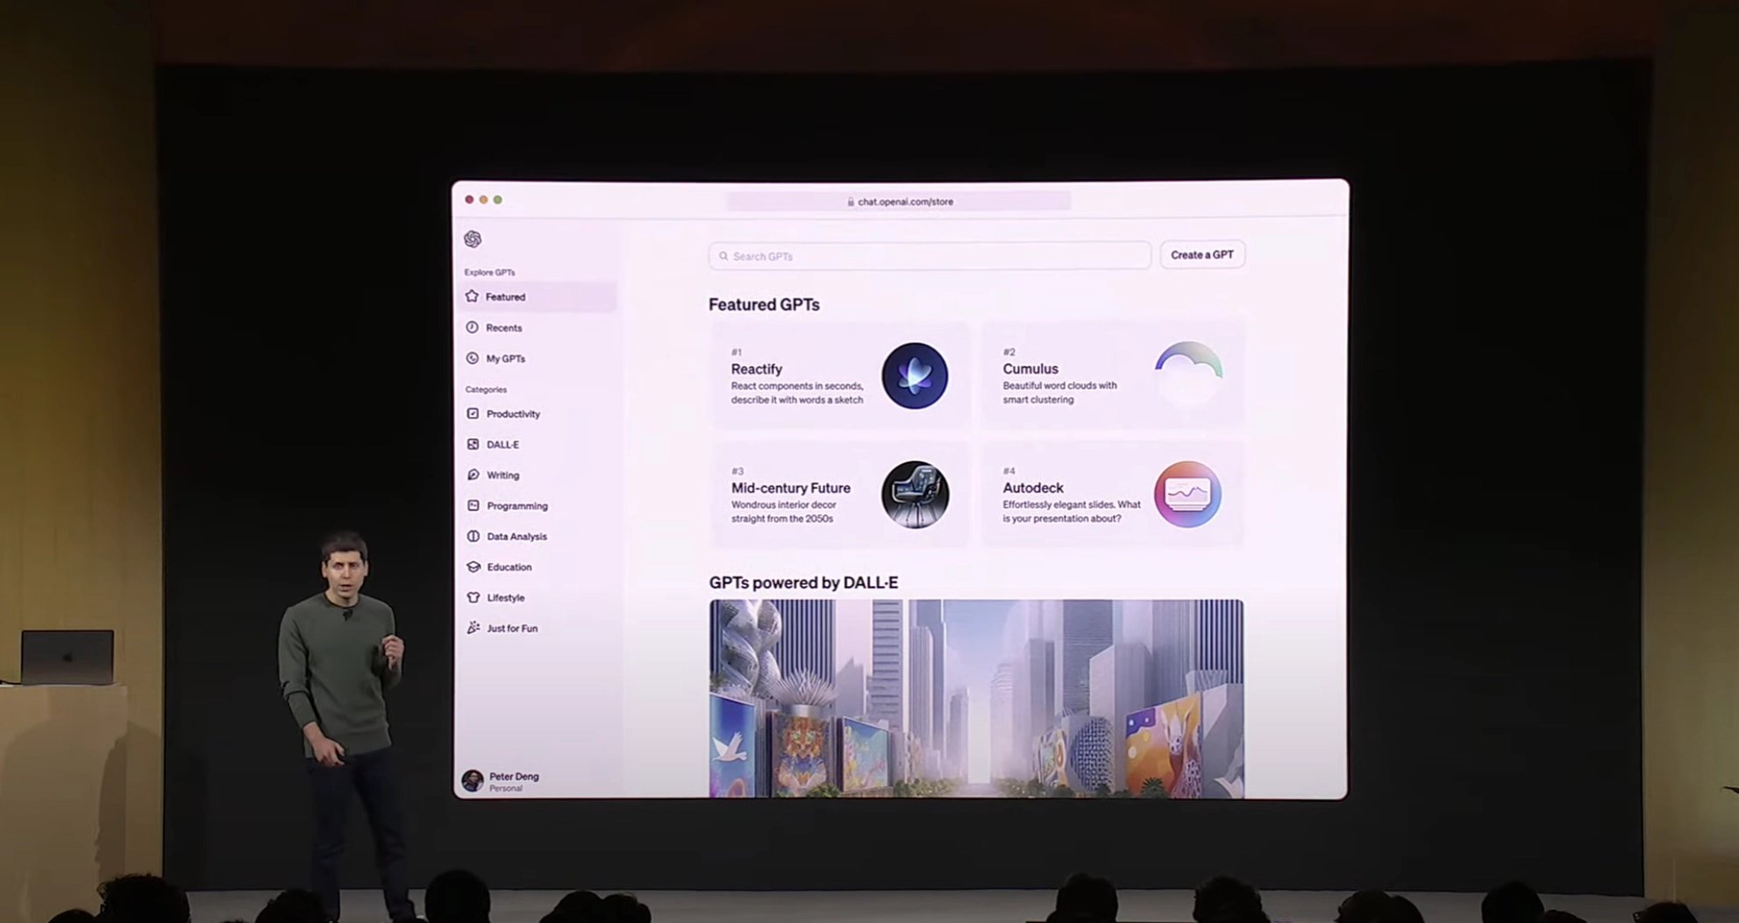Click the Mid-century Future chair icon
The image size is (1739, 923).
[x=915, y=494]
